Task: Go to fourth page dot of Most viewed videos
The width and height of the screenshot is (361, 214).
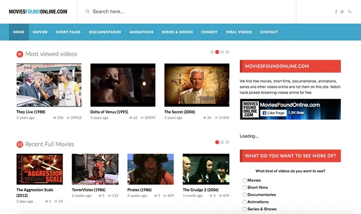Action: click(x=227, y=52)
